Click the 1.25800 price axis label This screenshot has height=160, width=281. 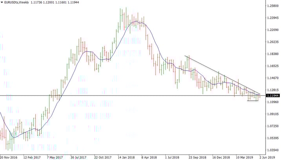click(x=273, y=6)
